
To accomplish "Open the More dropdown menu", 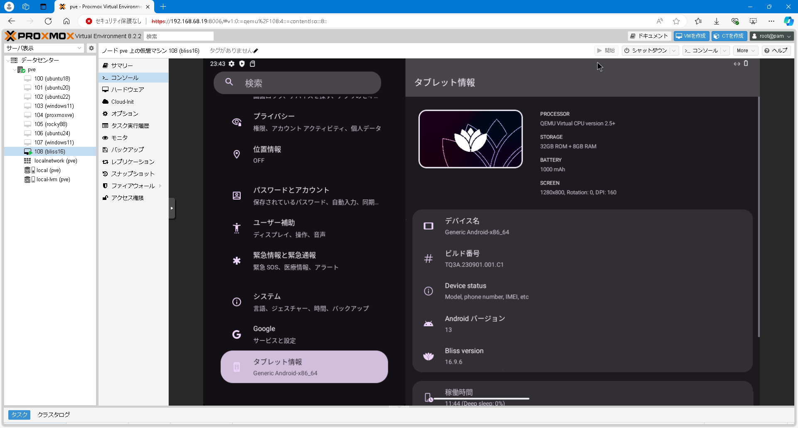I will (x=746, y=51).
